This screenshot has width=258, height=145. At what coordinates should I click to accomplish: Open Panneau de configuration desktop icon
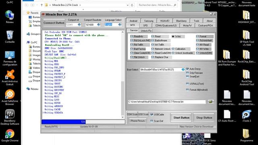[x=10, y=58]
